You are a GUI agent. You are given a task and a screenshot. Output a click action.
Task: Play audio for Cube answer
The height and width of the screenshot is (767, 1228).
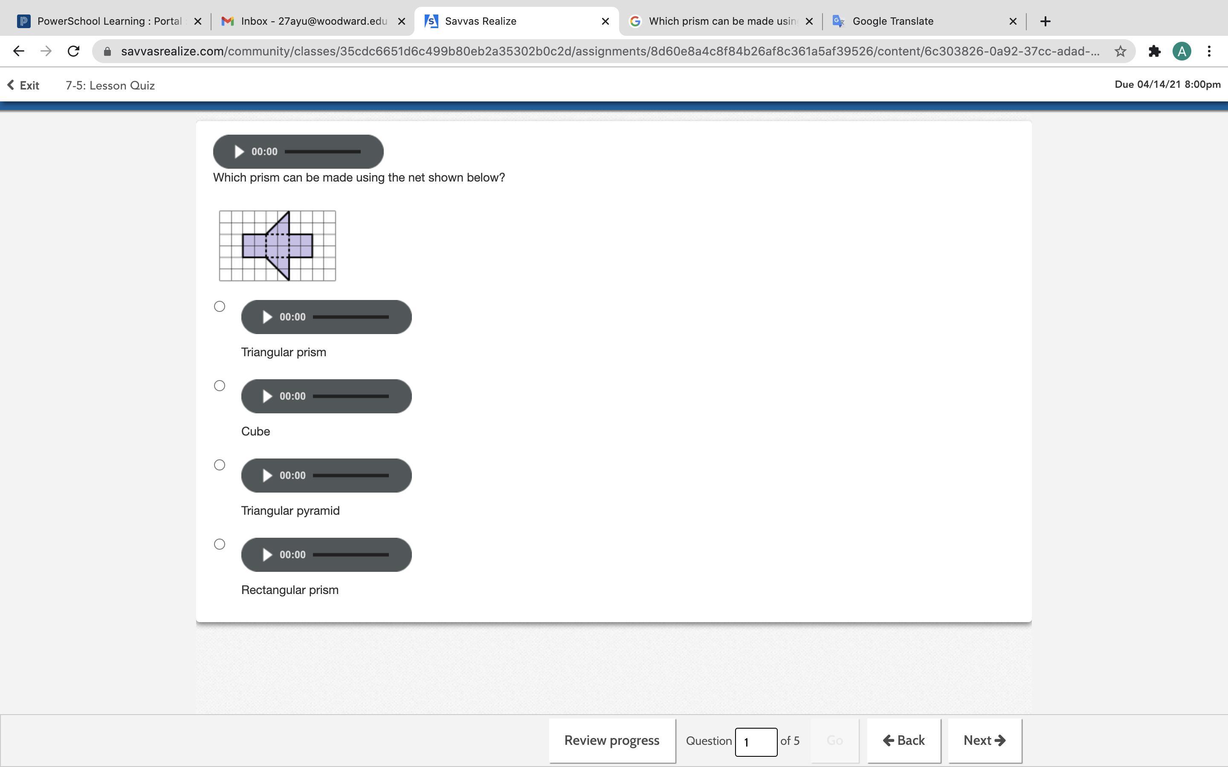click(x=267, y=396)
